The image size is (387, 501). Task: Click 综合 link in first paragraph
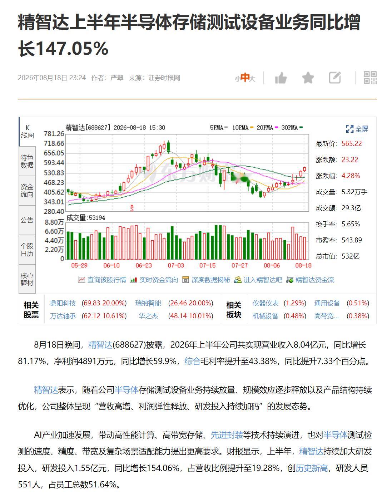(x=192, y=361)
